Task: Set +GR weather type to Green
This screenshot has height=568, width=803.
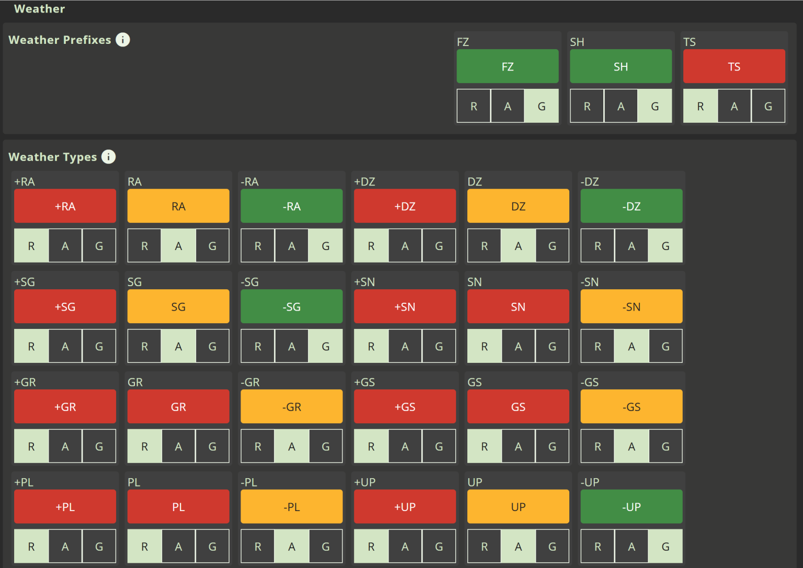Action: (x=99, y=446)
